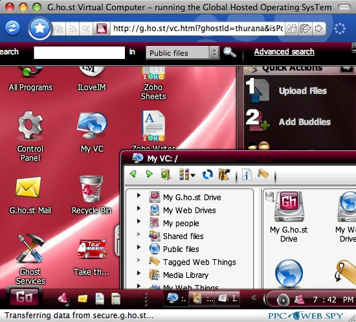356x322 pixels.
Task: Click the desk lamp icon in taskbar
Action: [64, 299]
